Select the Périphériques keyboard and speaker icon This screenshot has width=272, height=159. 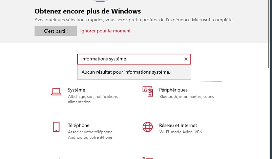(x=148, y=91)
